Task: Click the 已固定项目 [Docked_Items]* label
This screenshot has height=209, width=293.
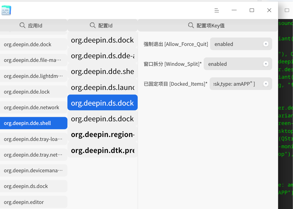Action: click(x=176, y=84)
